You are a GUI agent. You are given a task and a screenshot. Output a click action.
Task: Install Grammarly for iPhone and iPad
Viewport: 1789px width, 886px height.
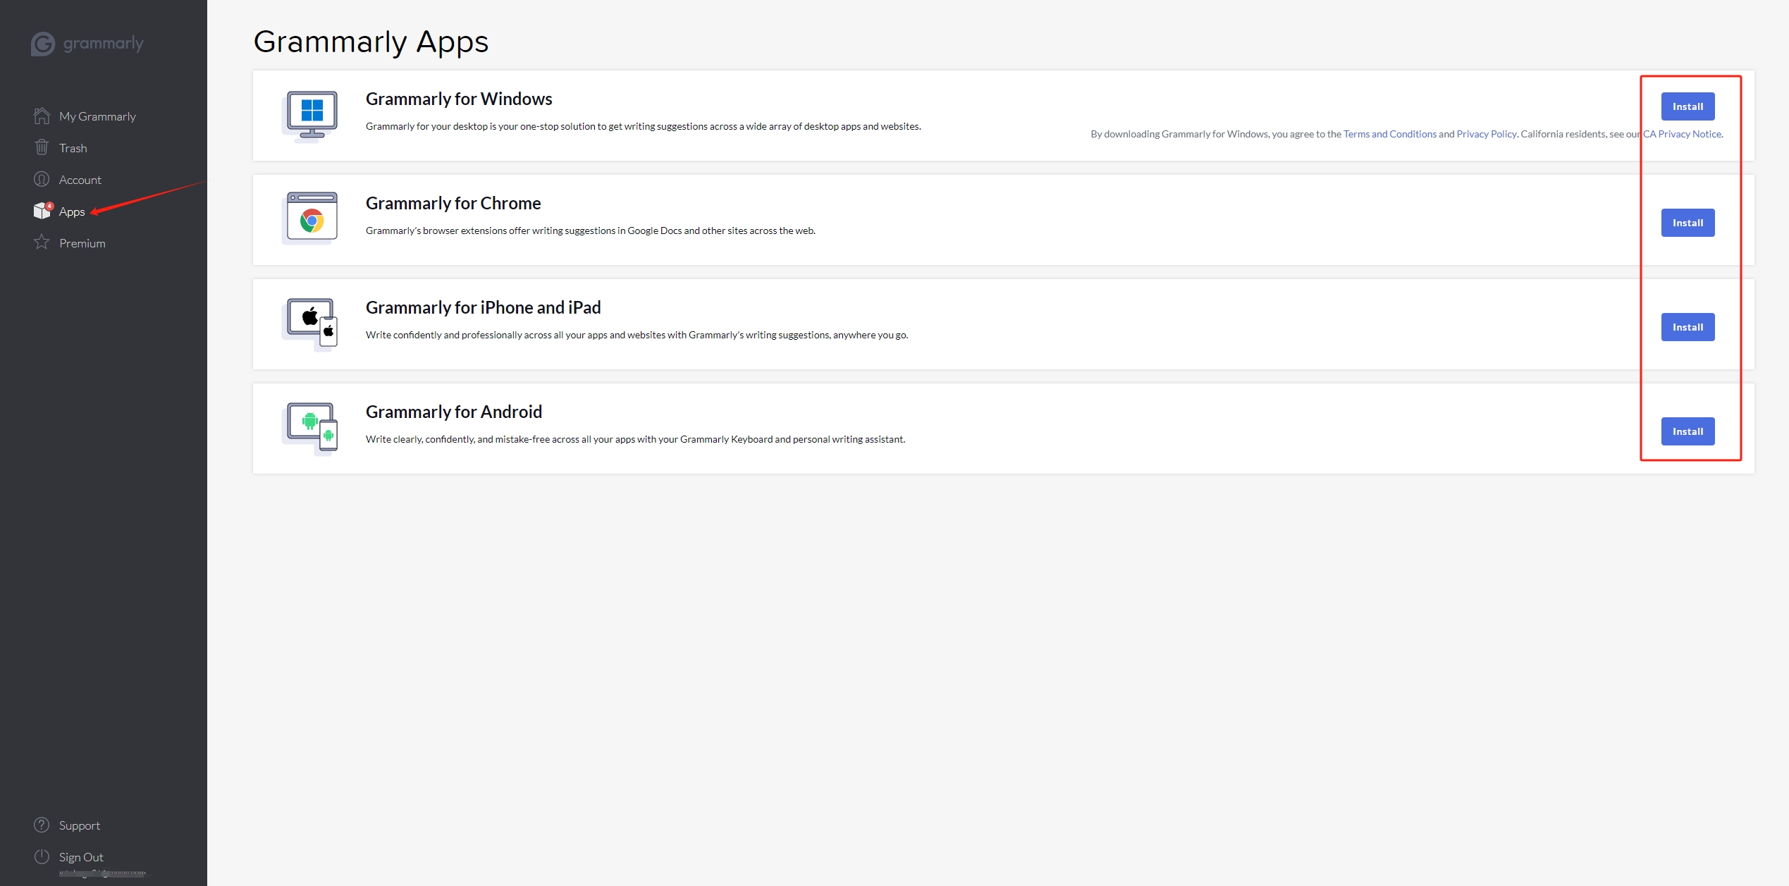(x=1687, y=327)
